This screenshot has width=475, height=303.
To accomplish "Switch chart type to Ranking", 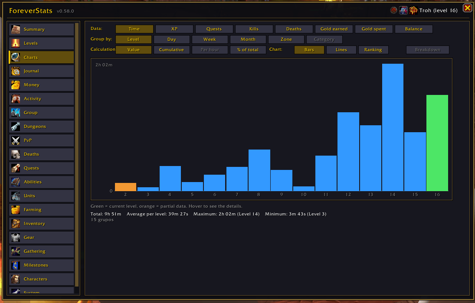I will [373, 50].
